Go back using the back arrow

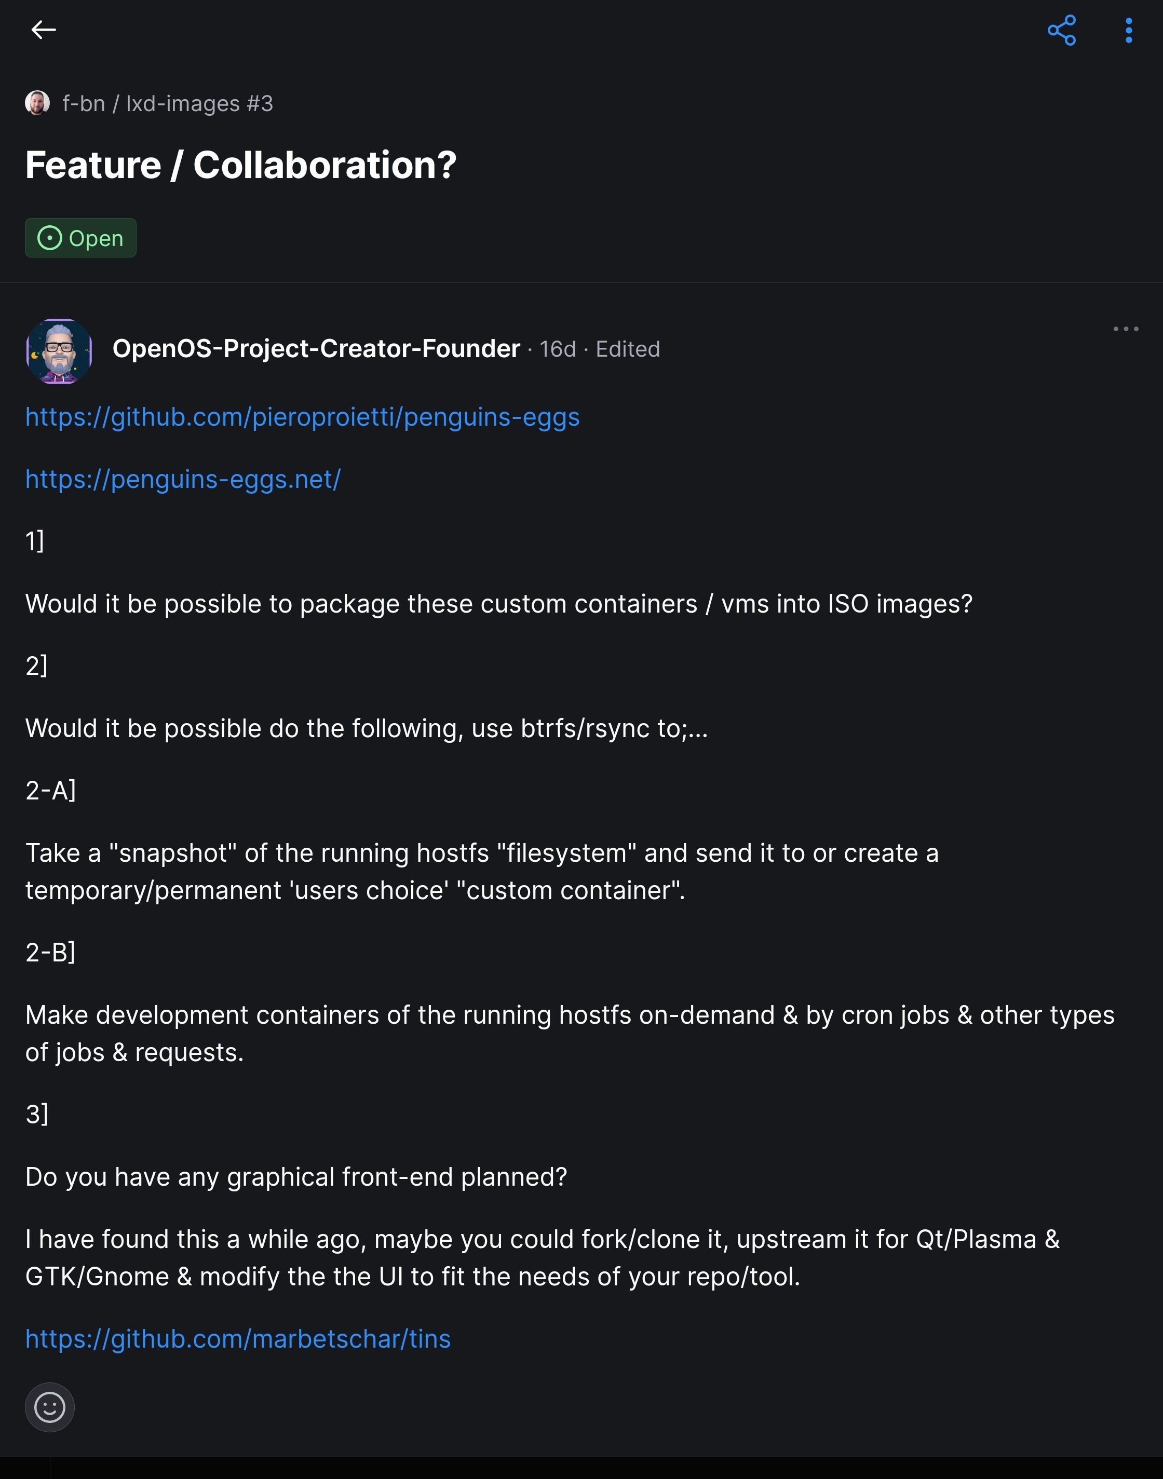[x=43, y=30]
